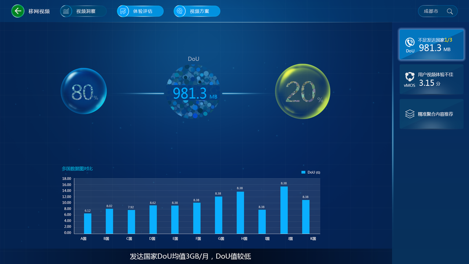Click the 20% green bubble
The height and width of the screenshot is (264, 469).
click(x=303, y=91)
